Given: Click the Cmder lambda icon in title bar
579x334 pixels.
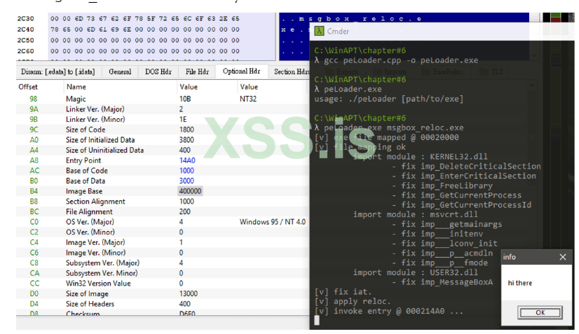Looking at the screenshot, I should point(319,31).
